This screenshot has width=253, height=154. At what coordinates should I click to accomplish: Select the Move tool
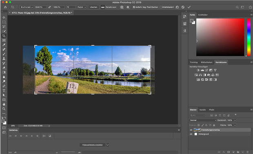click(x=4, y=18)
